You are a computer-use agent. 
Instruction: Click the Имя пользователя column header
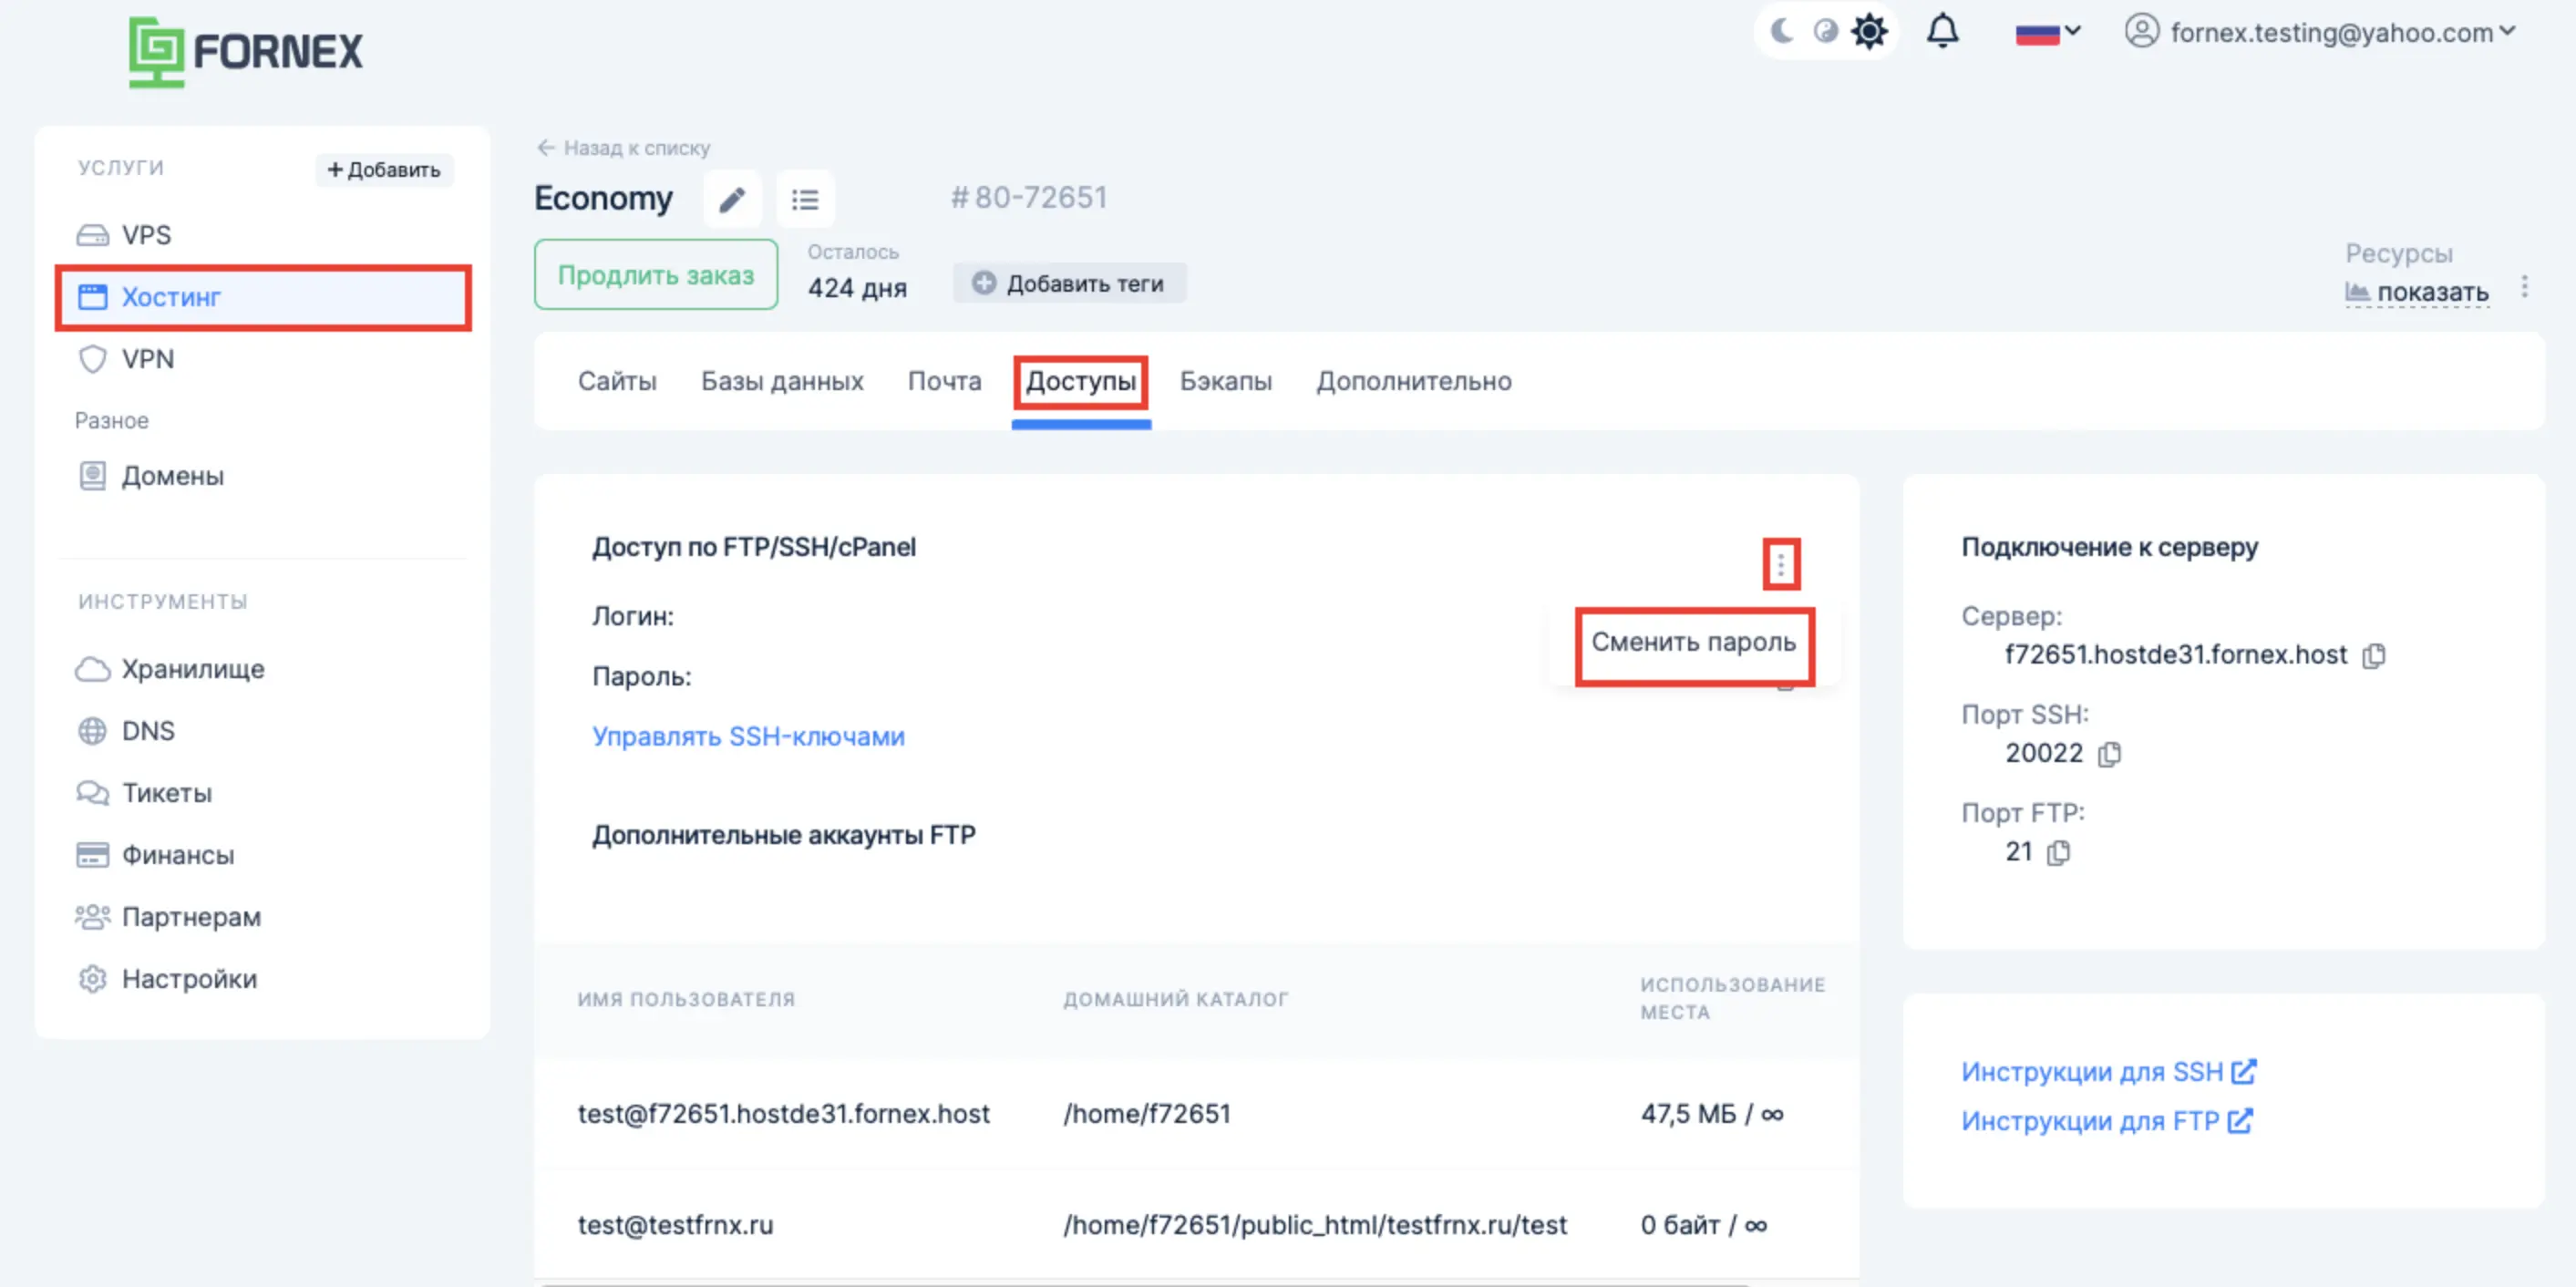(686, 999)
